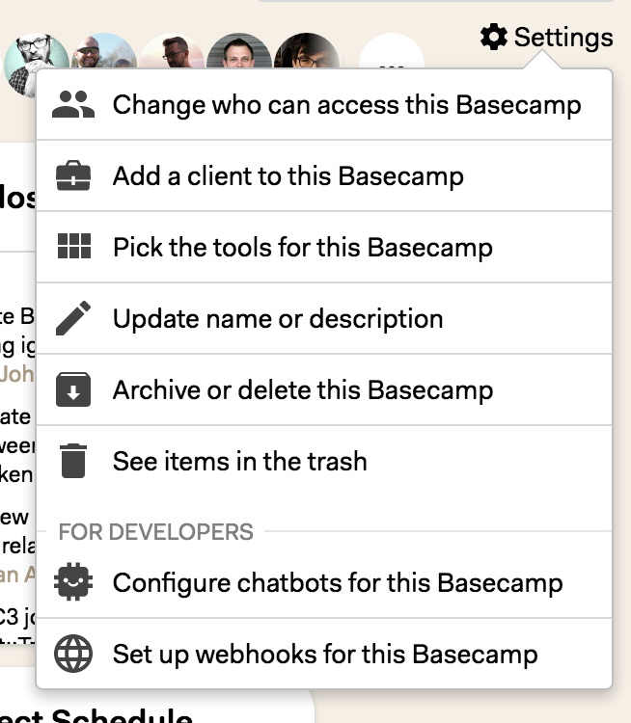Viewport: 631px width, 723px height.
Task: Choose Pick the tools for this Basecamp
Action: pyautogui.click(x=324, y=247)
